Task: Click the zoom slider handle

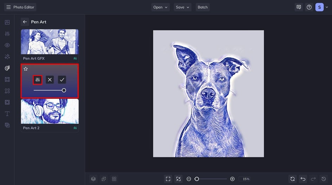Action: [x=197, y=179]
